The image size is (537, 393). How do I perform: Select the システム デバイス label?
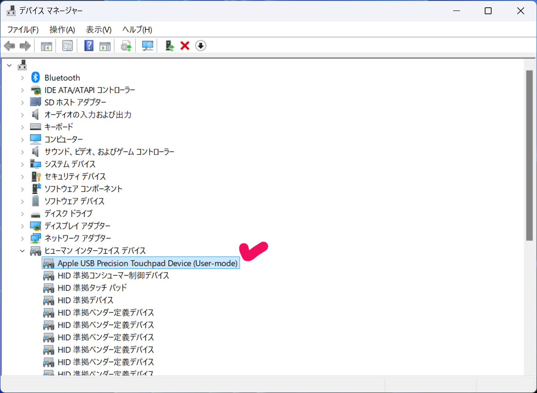coord(70,164)
